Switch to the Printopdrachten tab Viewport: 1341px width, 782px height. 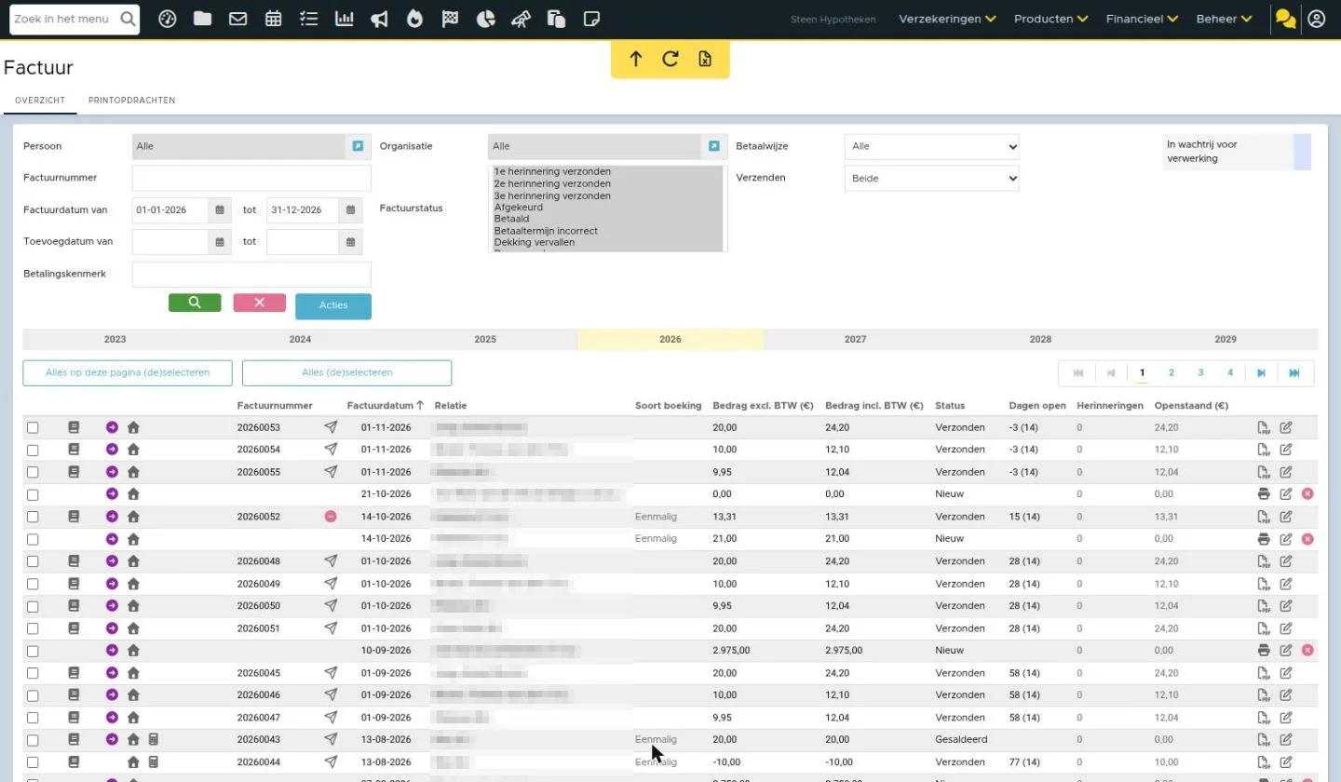click(x=131, y=101)
